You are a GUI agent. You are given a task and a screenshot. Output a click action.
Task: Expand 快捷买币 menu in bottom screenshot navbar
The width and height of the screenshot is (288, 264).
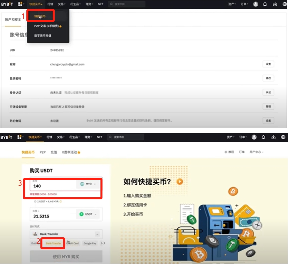tap(35, 137)
